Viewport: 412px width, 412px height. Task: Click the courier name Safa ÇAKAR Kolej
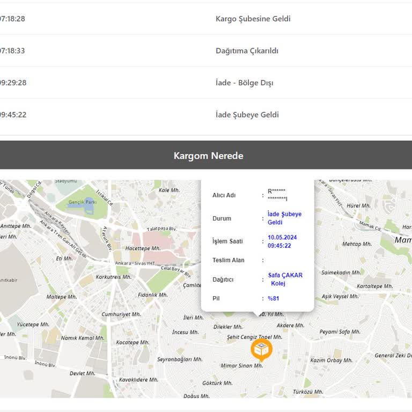(x=285, y=279)
